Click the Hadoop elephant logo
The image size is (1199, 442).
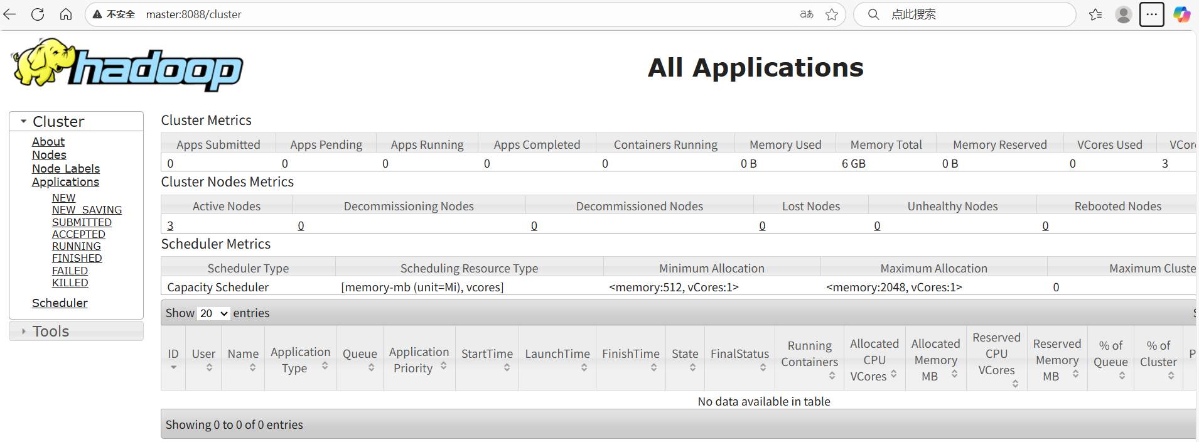127,65
